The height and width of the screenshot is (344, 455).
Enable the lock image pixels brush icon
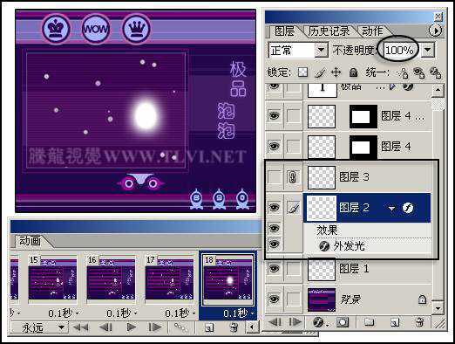(320, 72)
